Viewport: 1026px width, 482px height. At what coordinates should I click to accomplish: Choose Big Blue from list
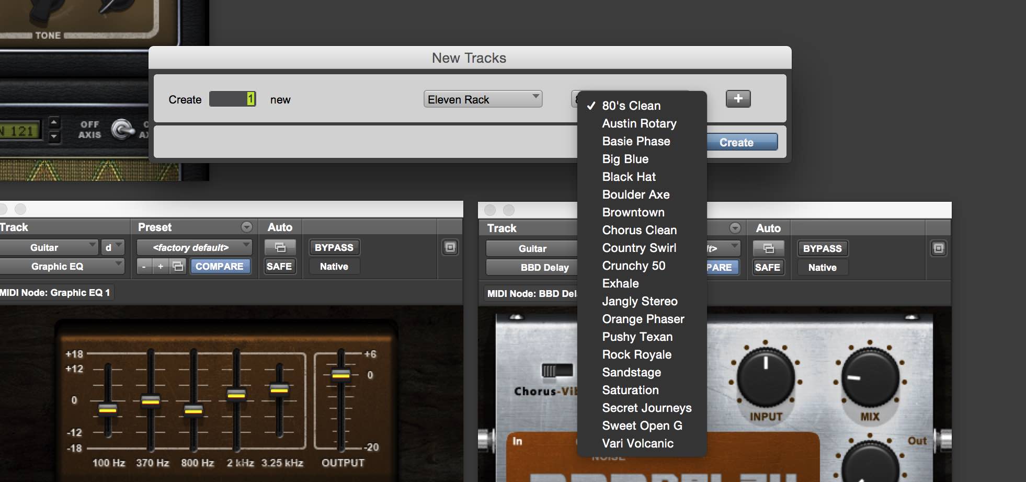642,159
